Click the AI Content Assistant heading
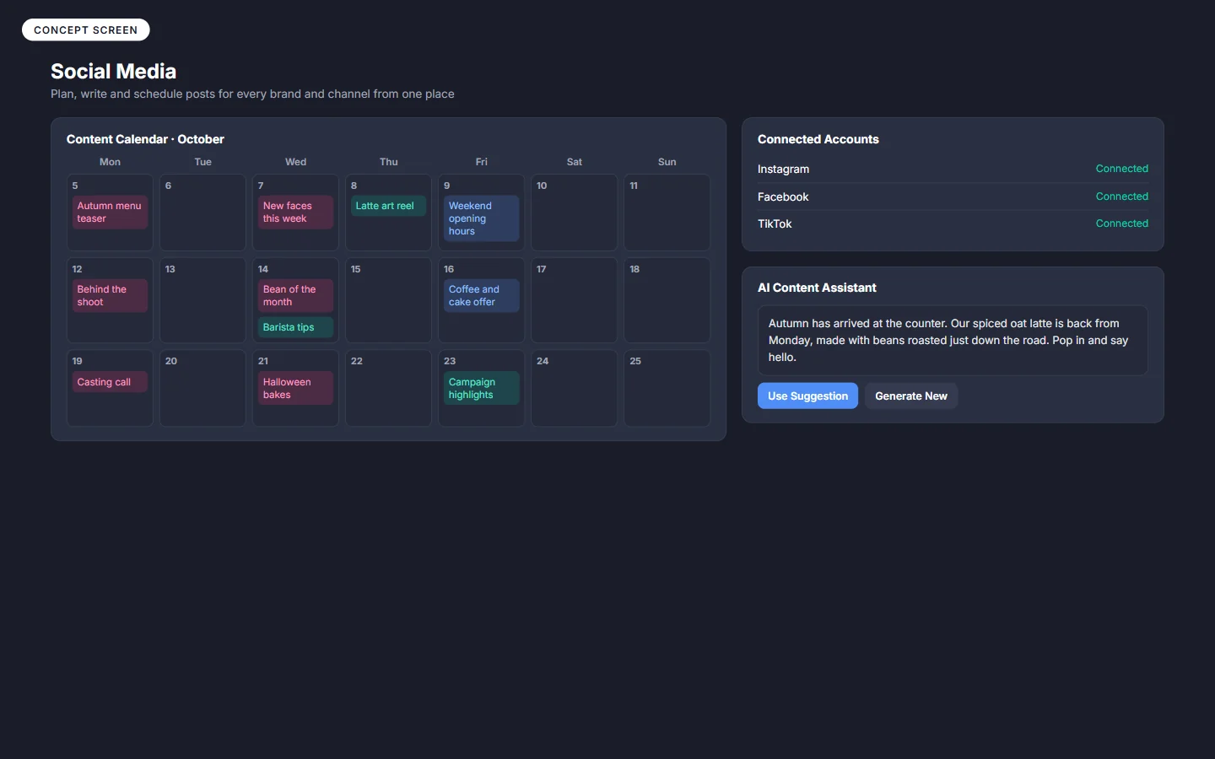This screenshot has height=759, width=1215. pos(817,288)
